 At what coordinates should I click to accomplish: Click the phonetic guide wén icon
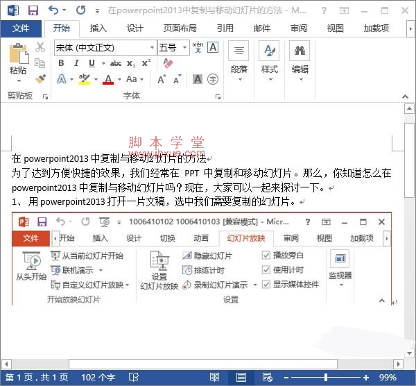198,47
